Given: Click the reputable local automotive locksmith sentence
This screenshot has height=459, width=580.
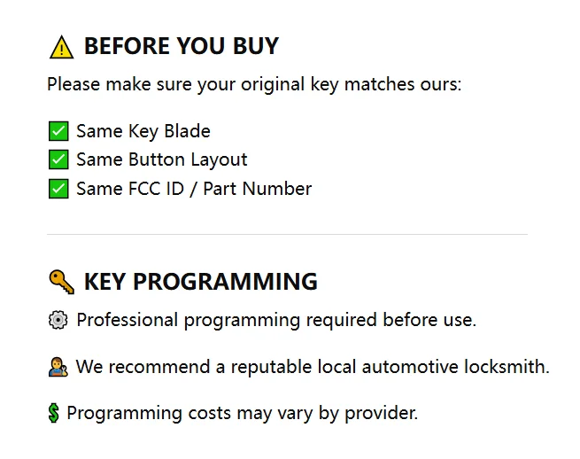Looking at the screenshot, I should [313, 367].
